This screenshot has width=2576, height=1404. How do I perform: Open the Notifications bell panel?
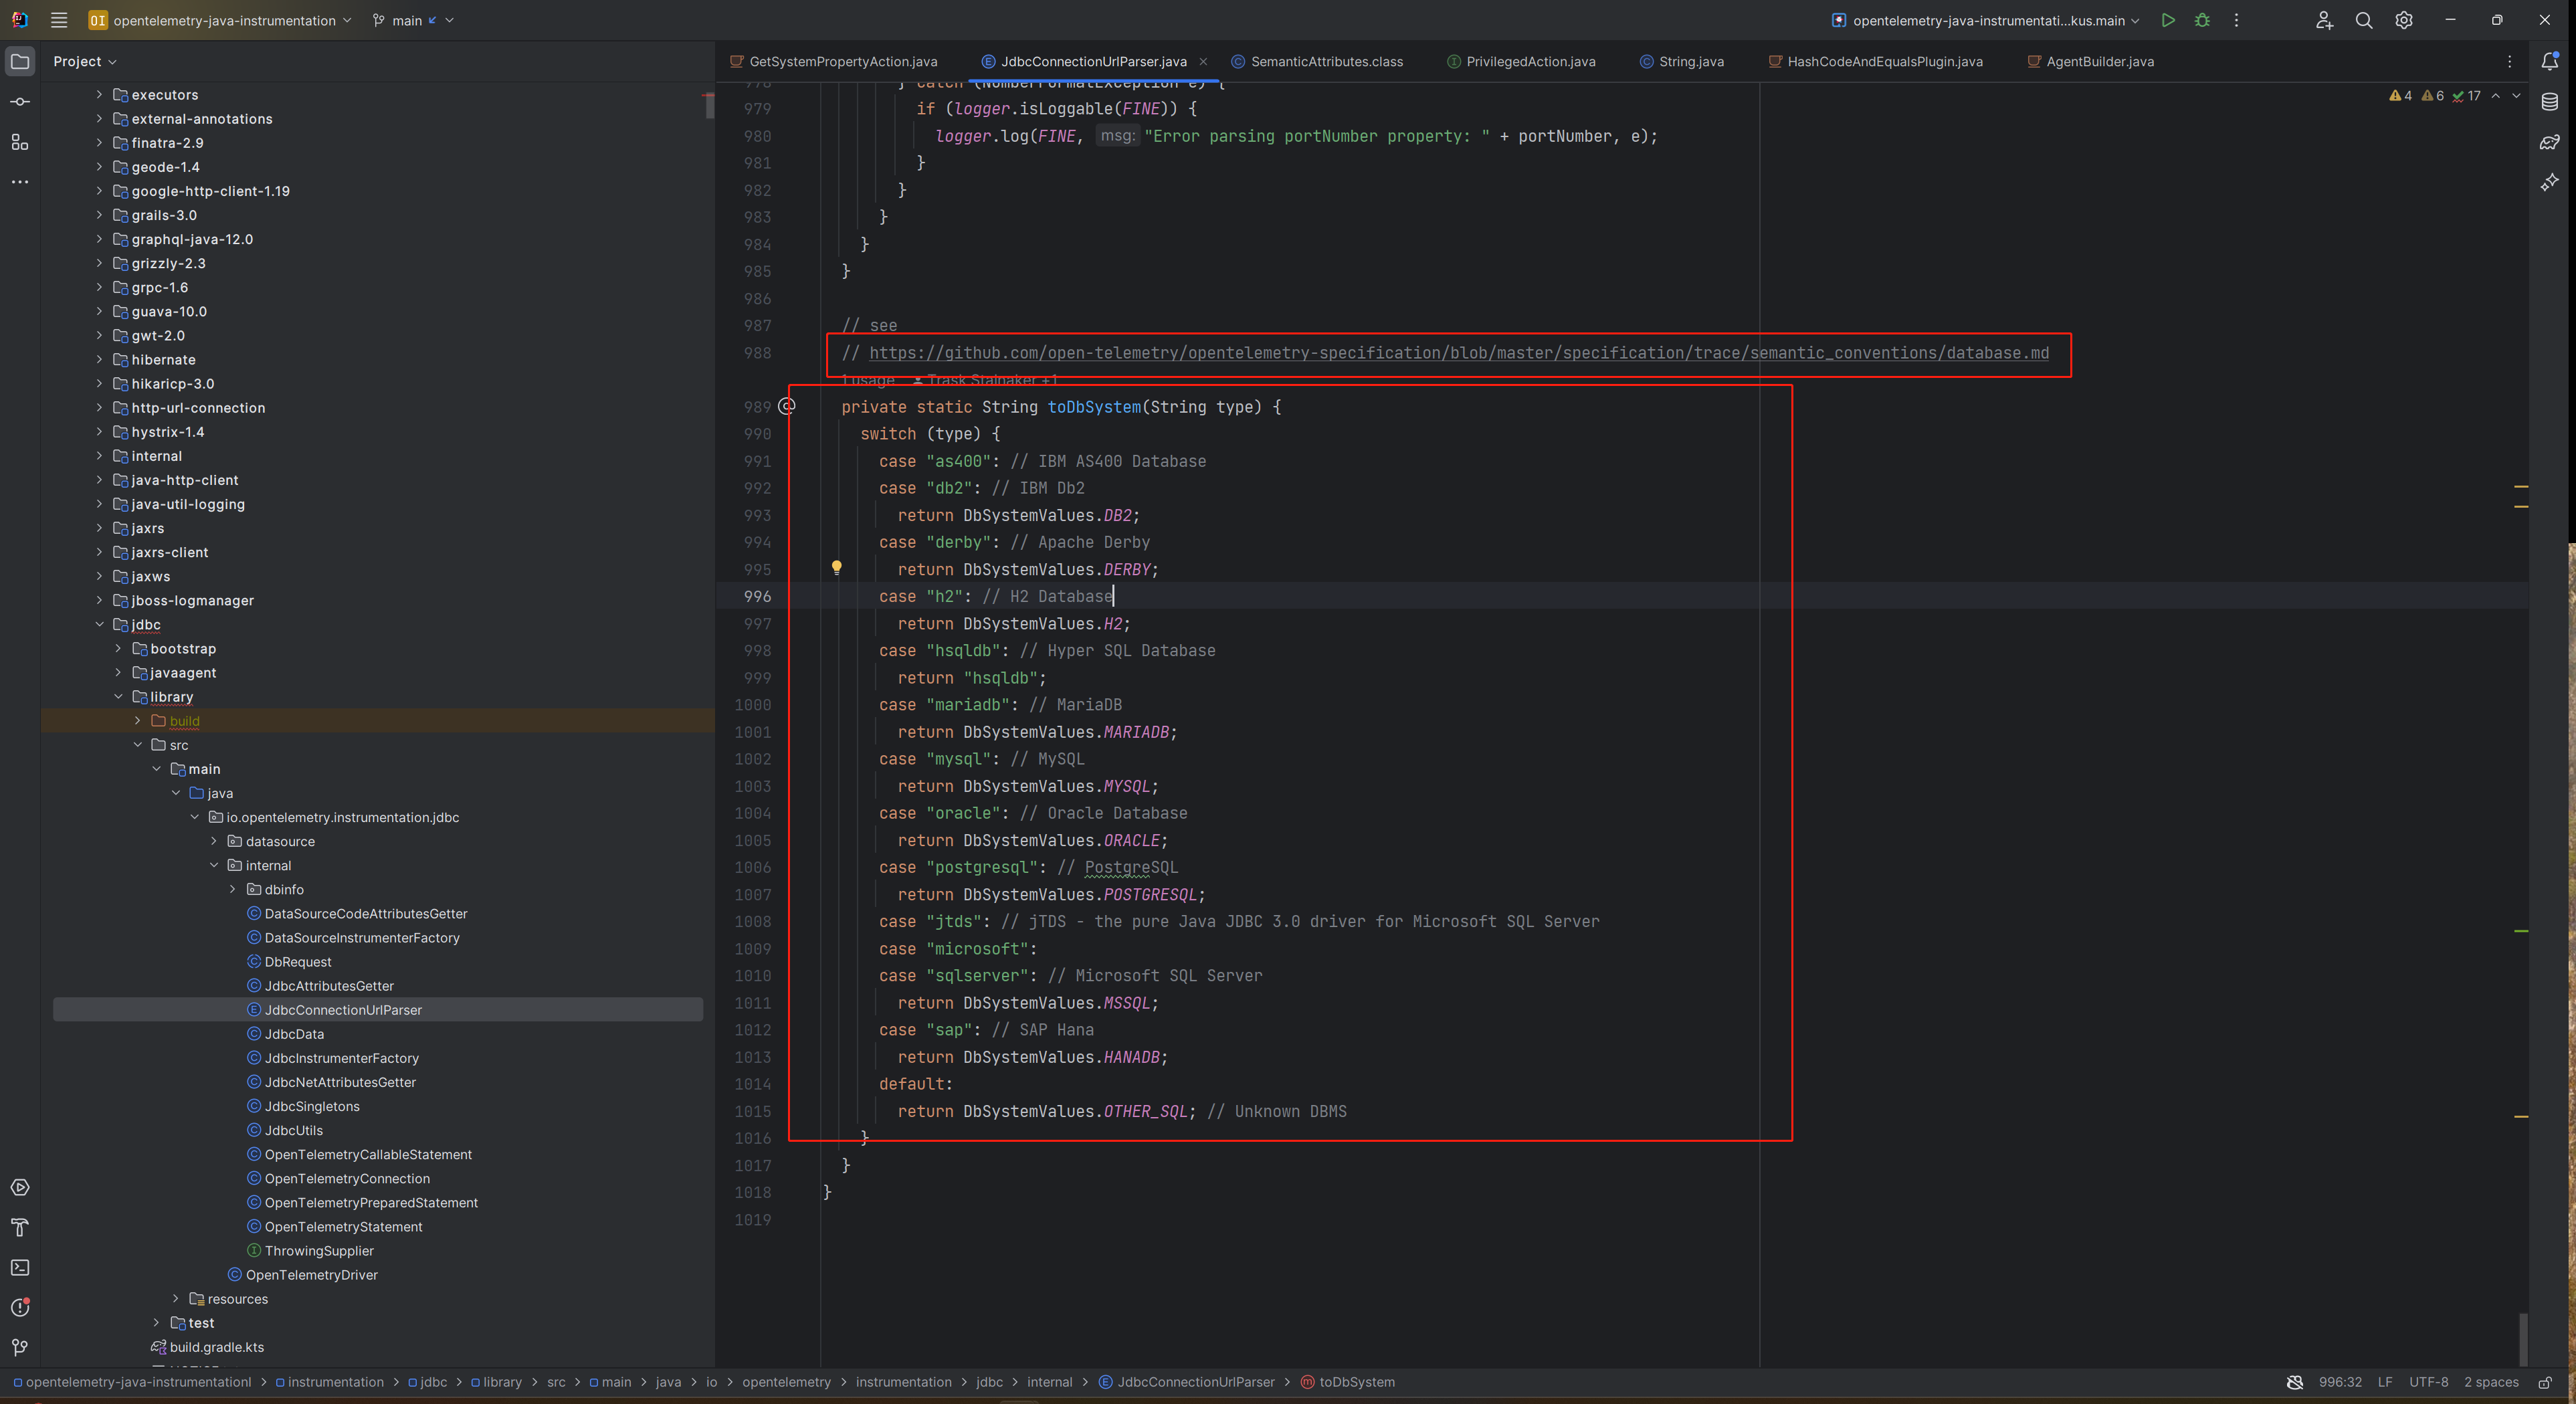click(2551, 61)
